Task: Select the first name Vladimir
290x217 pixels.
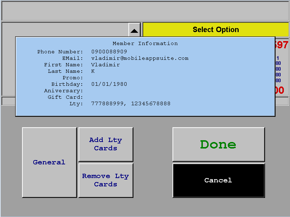Action: point(105,65)
